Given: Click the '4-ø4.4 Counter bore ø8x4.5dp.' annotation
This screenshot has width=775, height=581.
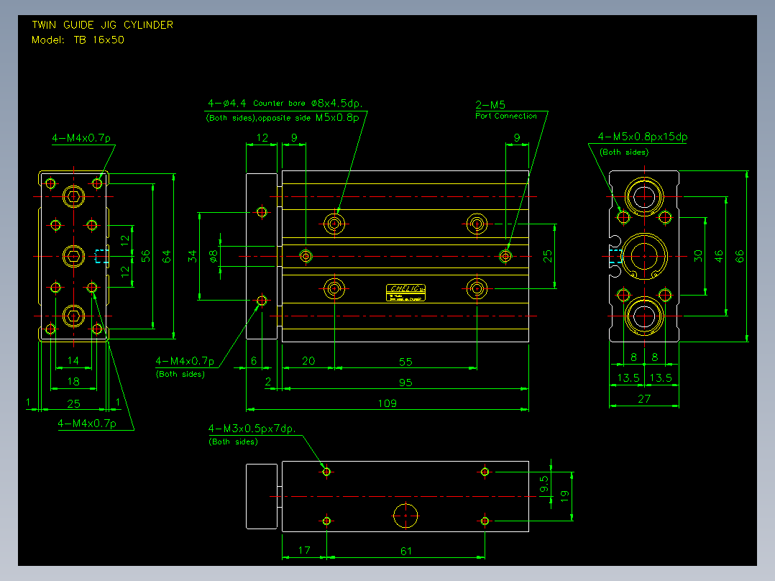Looking at the screenshot, I should click(x=285, y=104).
